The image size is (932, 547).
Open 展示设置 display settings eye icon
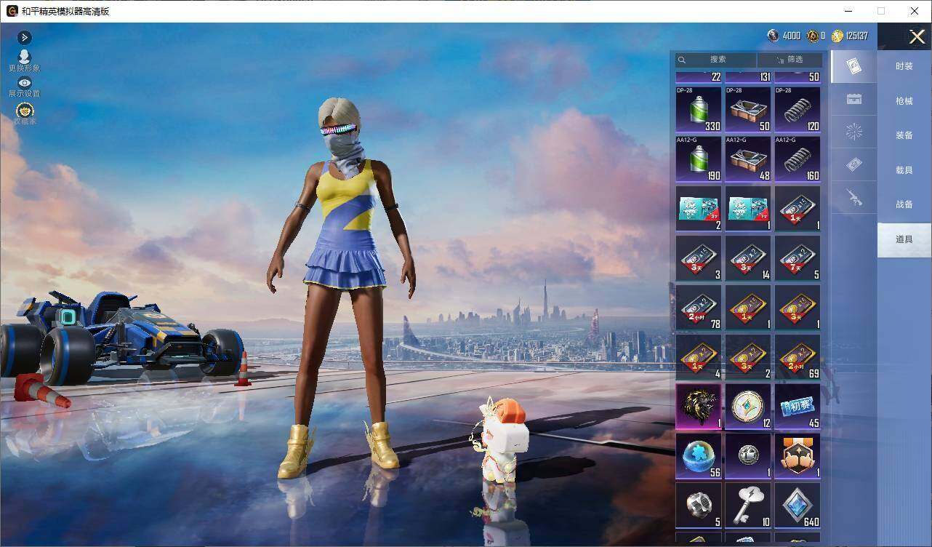point(25,87)
